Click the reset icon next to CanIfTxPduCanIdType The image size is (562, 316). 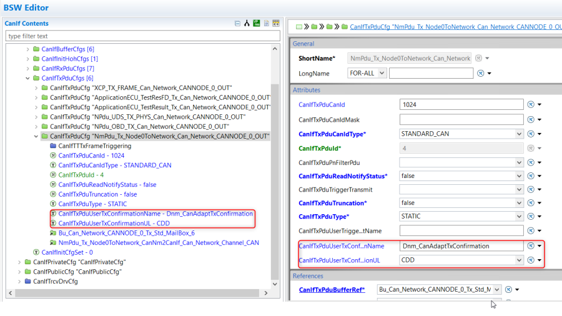tap(531, 134)
